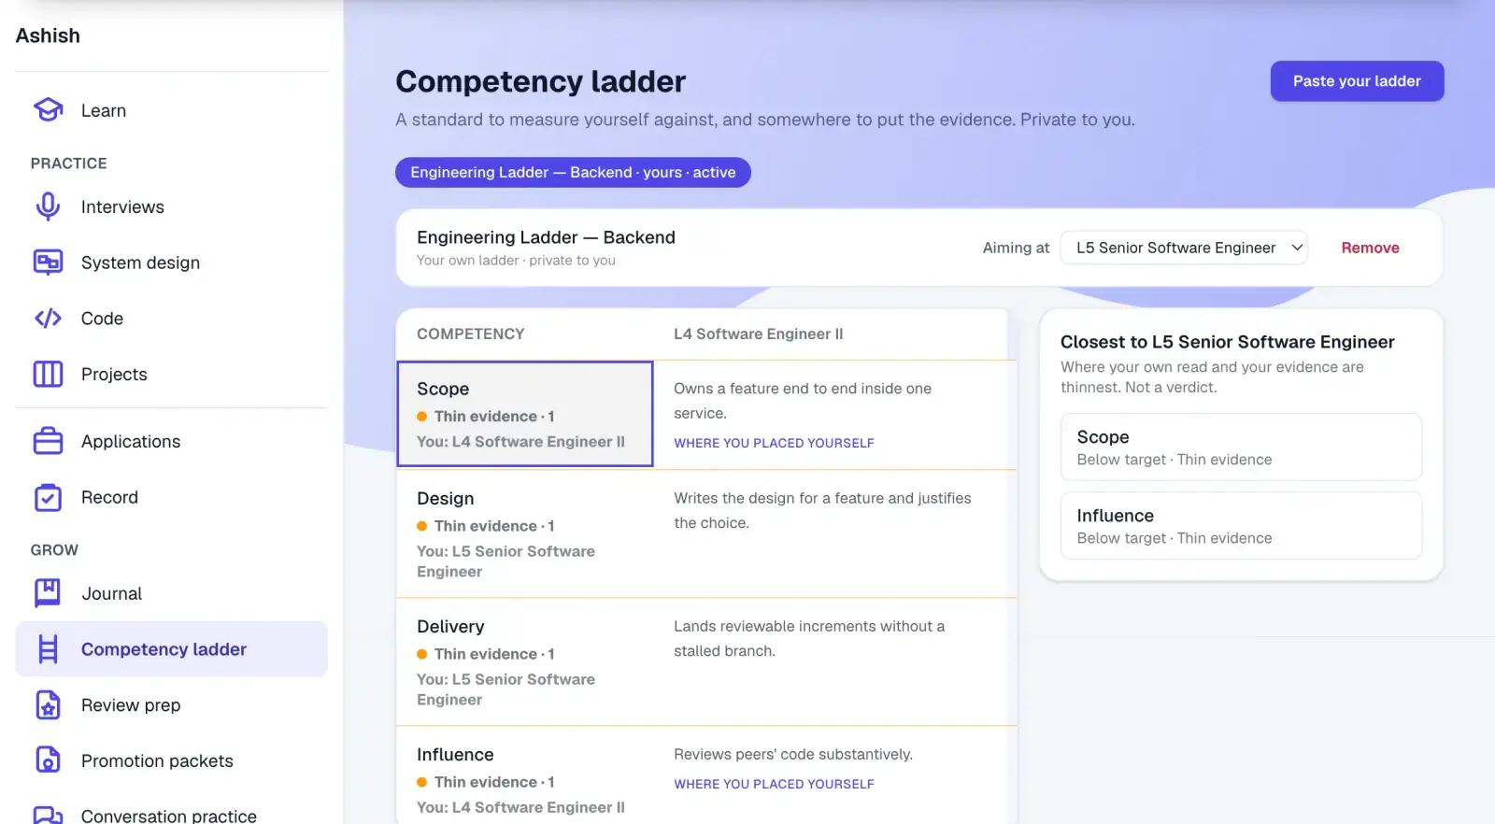Open the Influence card in Closest panel

[1241, 526]
